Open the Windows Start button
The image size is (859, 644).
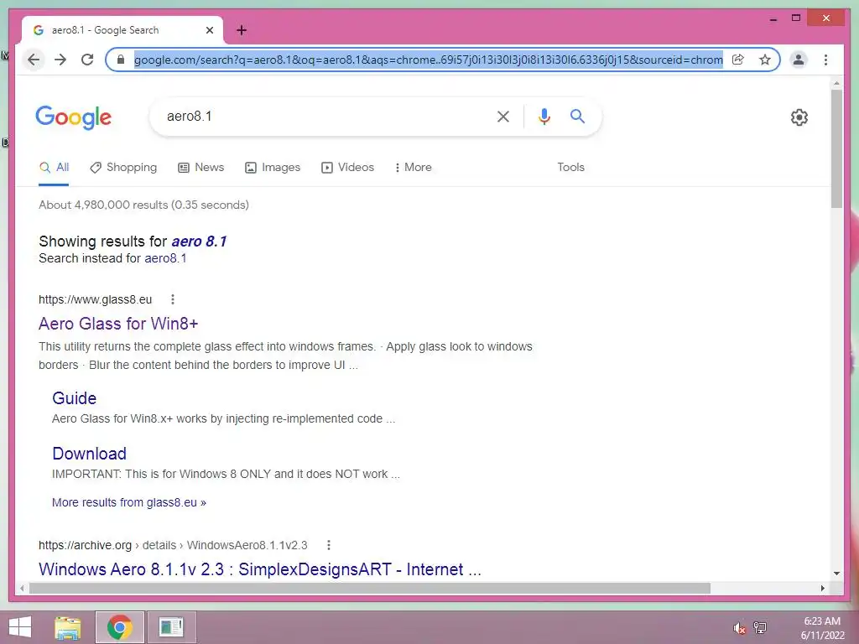click(x=20, y=627)
